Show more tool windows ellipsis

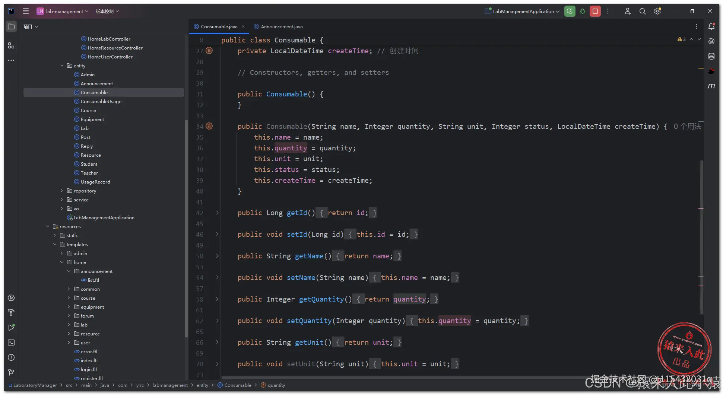point(11,60)
